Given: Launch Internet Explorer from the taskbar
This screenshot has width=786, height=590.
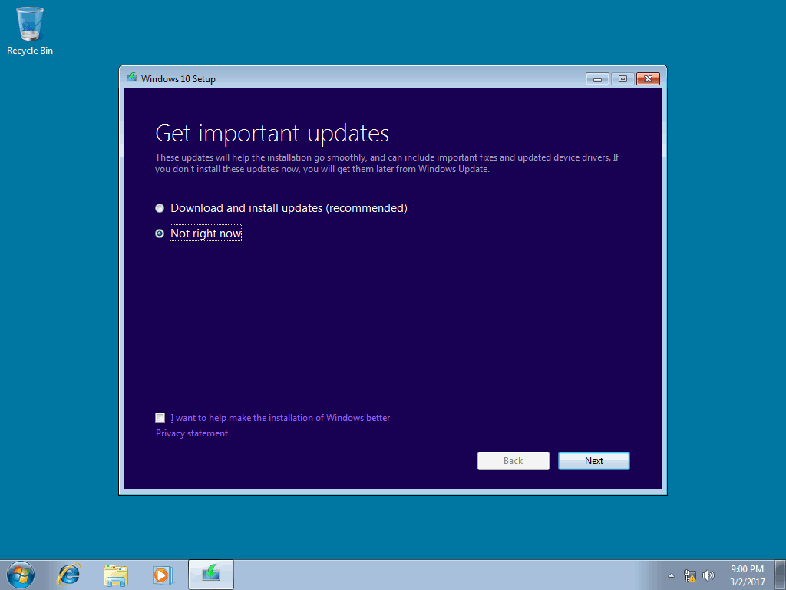Looking at the screenshot, I should pyautogui.click(x=68, y=575).
